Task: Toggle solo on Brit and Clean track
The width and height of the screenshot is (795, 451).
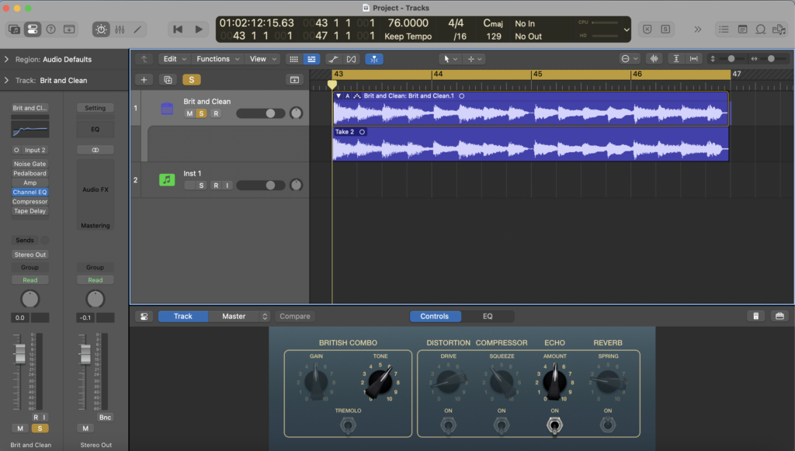Action: tap(201, 113)
